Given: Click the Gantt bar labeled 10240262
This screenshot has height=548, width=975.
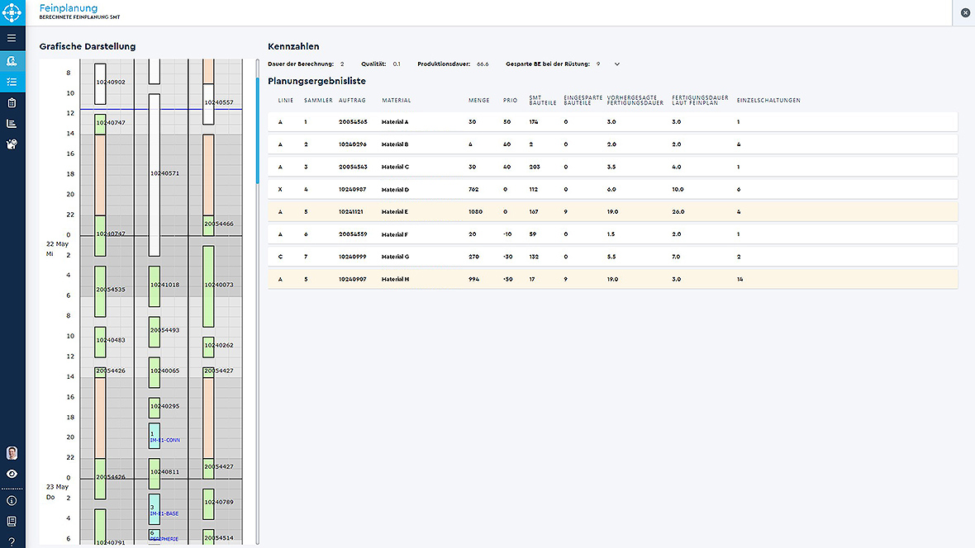Looking at the screenshot, I should pyautogui.click(x=208, y=347).
